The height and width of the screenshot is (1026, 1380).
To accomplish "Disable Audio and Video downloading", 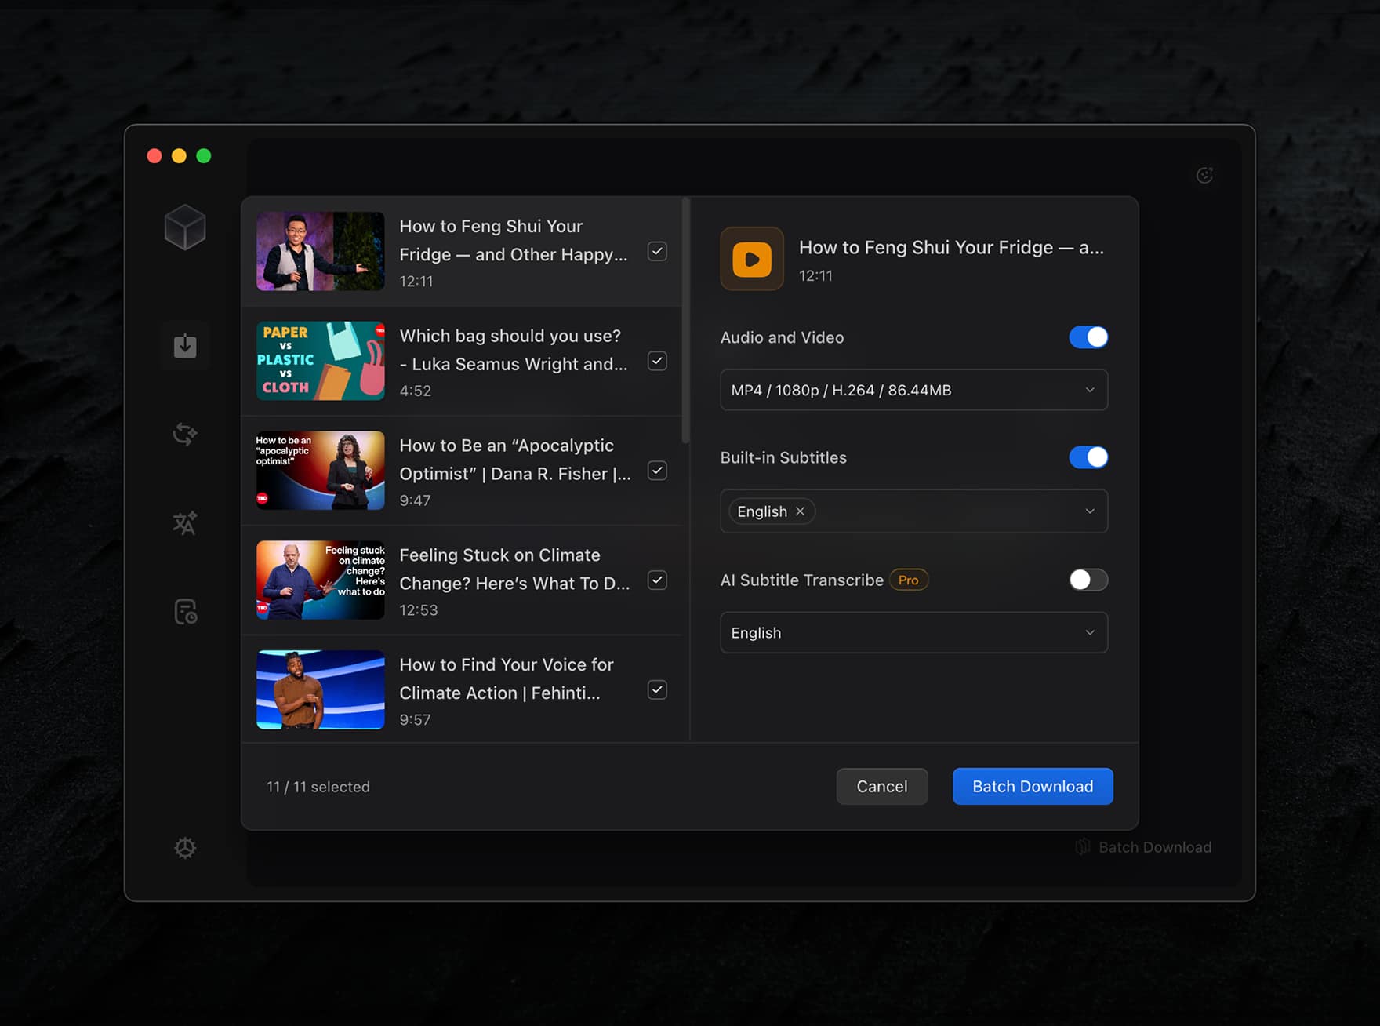I will (x=1088, y=337).
